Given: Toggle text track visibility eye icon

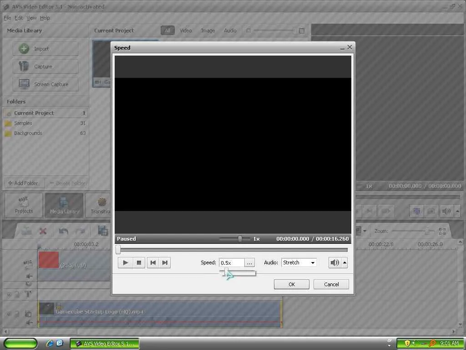Looking at the screenshot, I should (x=9, y=295).
